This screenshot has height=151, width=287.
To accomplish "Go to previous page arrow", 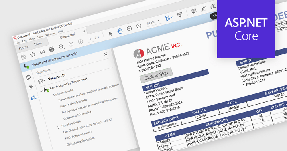I will click(x=71, y=44).
